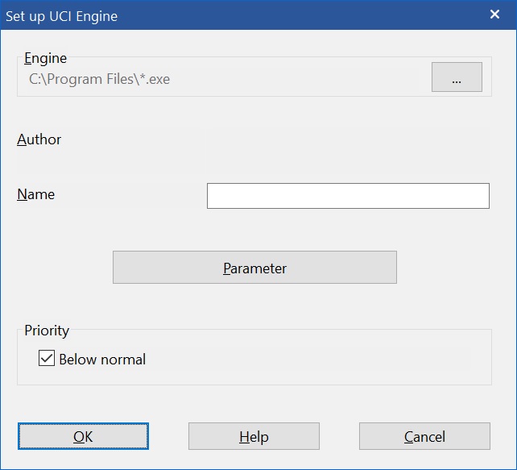
Task: Click blank space between Help and Cancel buttons
Action: coord(339,436)
